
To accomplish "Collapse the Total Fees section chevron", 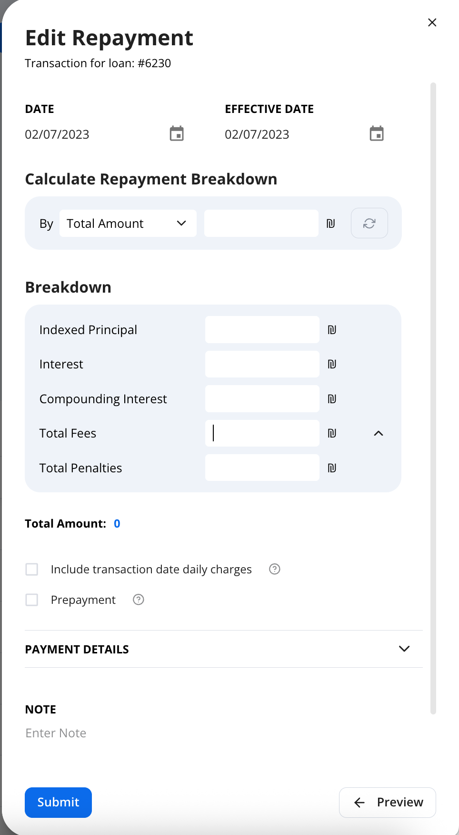I will point(379,433).
